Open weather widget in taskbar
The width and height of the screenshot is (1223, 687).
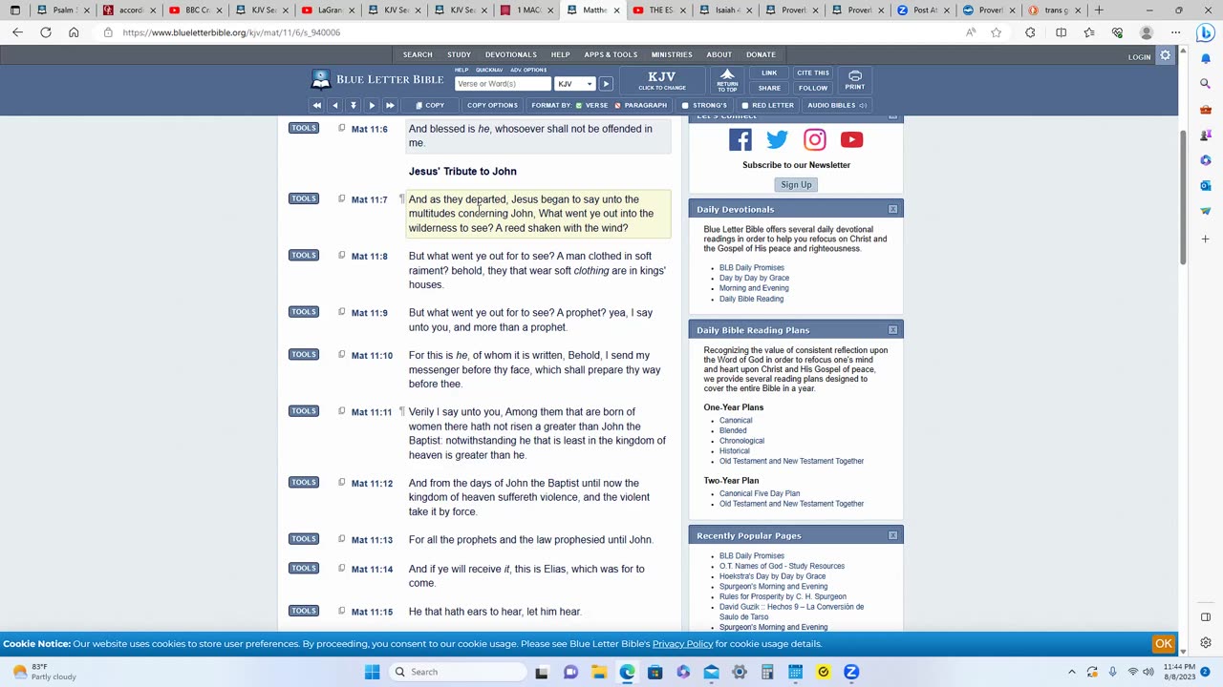tap(43, 672)
